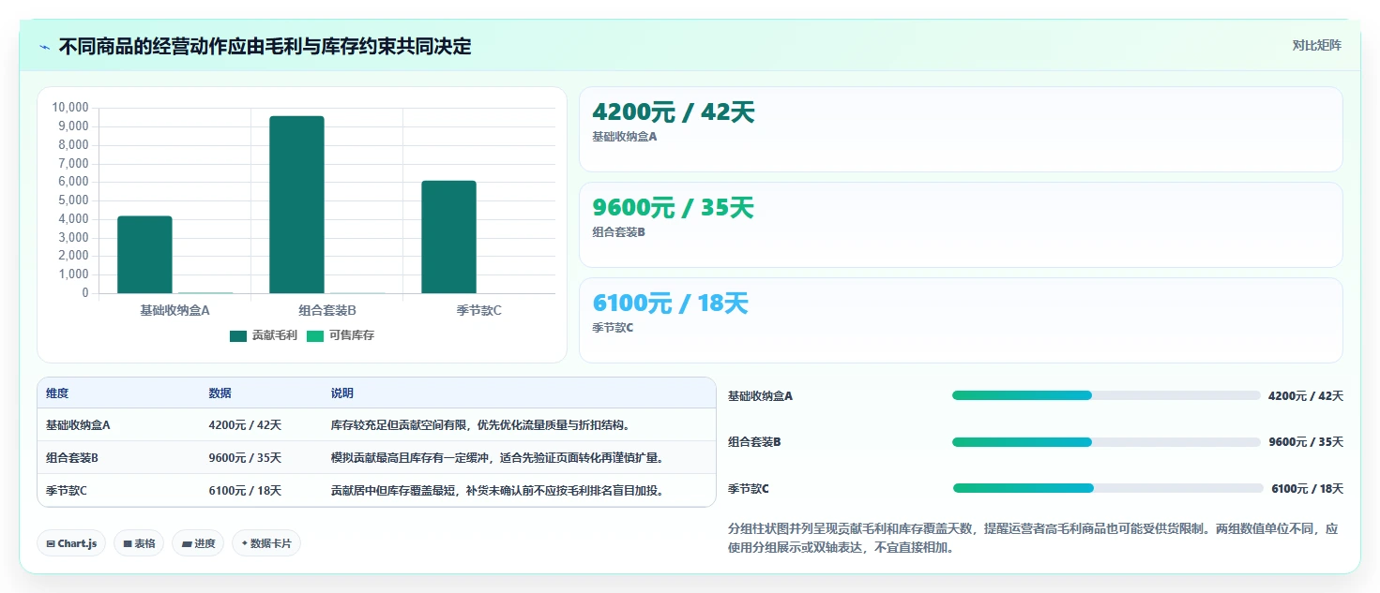The image size is (1380, 593).
Task: Click the 季节款C progress label
Action: (749, 489)
